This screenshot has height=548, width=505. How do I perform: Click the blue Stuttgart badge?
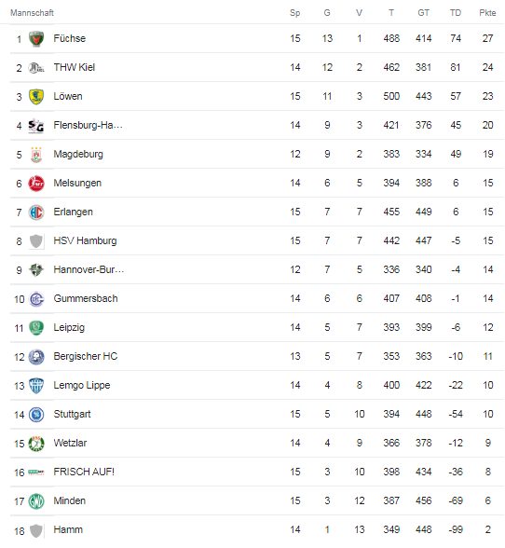[36, 415]
